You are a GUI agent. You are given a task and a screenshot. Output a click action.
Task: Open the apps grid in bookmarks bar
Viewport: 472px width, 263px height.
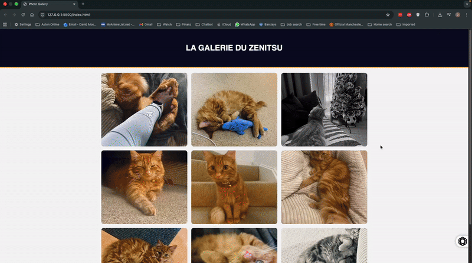[5, 25]
